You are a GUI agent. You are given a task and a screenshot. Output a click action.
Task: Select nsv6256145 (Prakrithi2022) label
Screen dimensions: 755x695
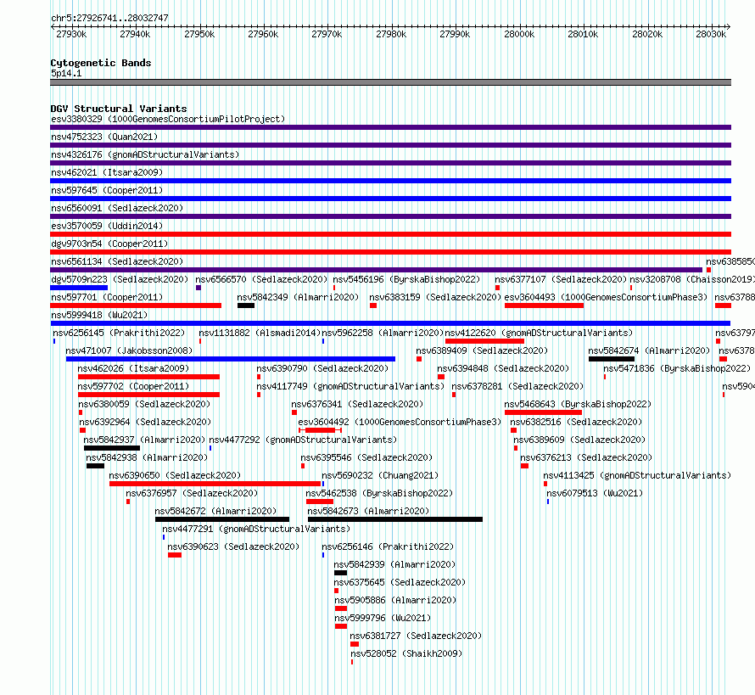click(119, 333)
